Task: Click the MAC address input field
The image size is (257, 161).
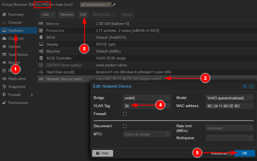Action: click(x=229, y=106)
